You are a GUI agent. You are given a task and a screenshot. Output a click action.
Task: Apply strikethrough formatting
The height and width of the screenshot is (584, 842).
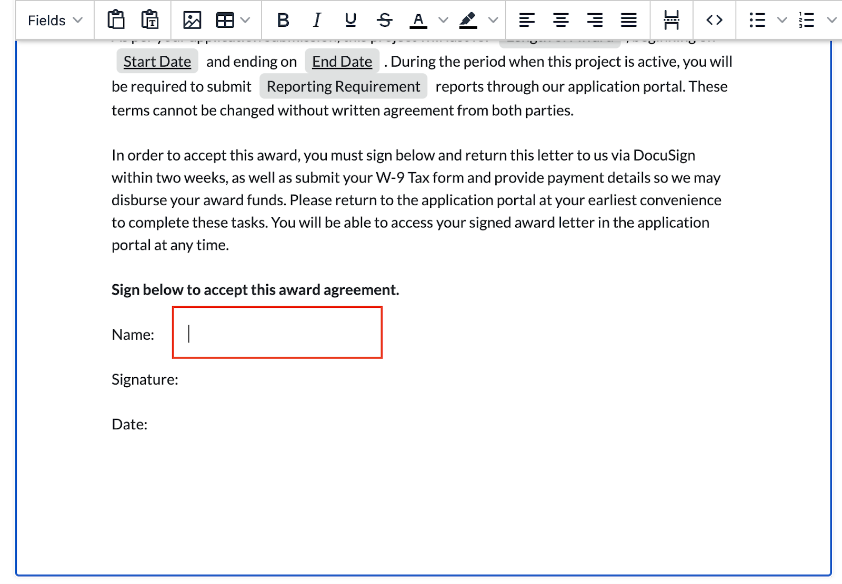(x=385, y=20)
